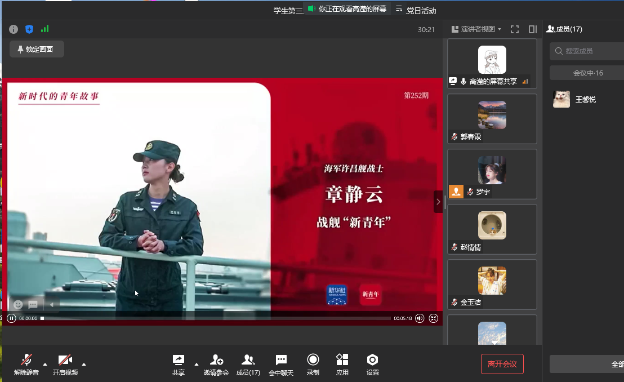
Task: Select the 会议中·16 members tab
Action: pyautogui.click(x=587, y=73)
